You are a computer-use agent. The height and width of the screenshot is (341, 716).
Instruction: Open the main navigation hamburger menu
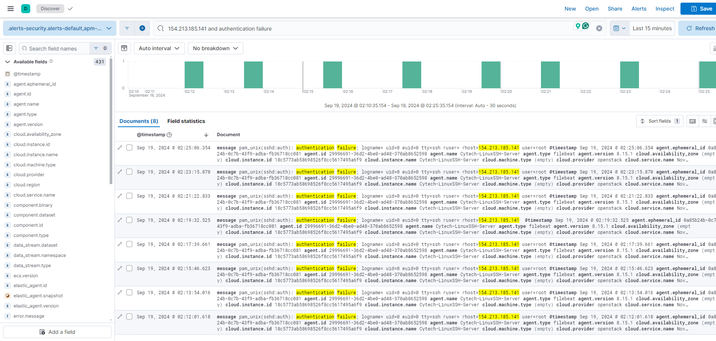click(x=11, y=9)
